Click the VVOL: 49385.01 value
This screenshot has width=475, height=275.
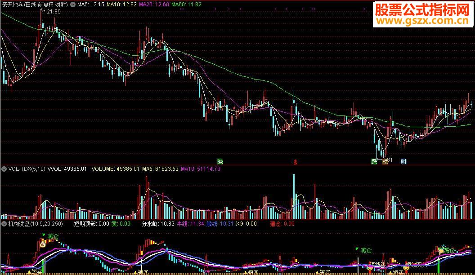67,169
